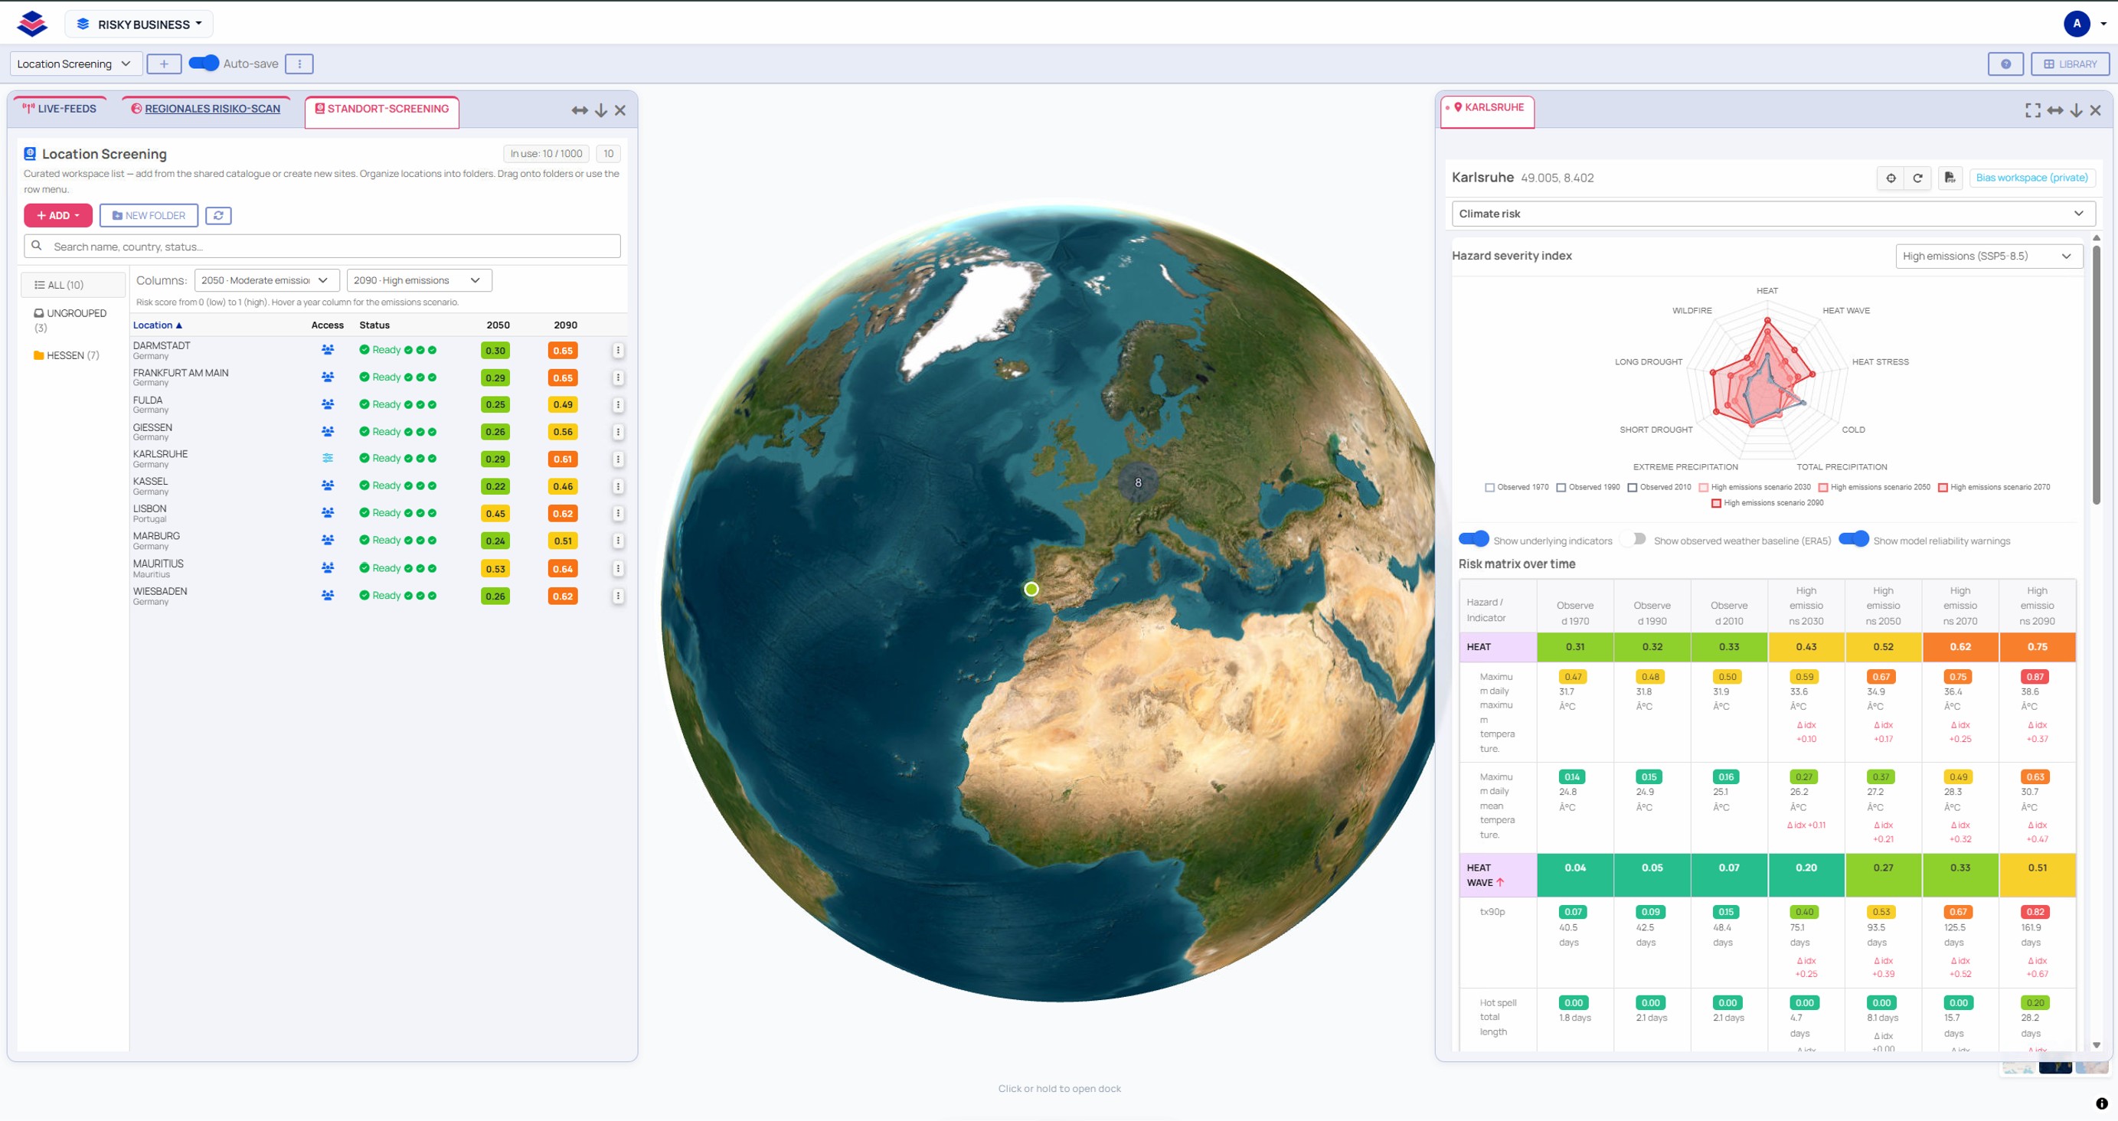Click the Karlsruhe panel vertical scrollbar
The width and height of the screenshot is (2118, 1121).
pyautogui.click(x=2096, y=376)
